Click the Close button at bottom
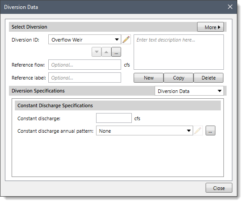 (219, 188)
